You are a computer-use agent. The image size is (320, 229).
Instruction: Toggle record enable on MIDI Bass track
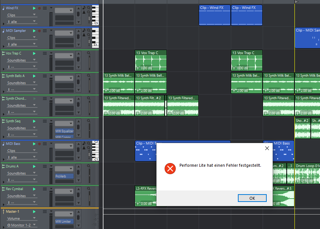click(39, 144)
